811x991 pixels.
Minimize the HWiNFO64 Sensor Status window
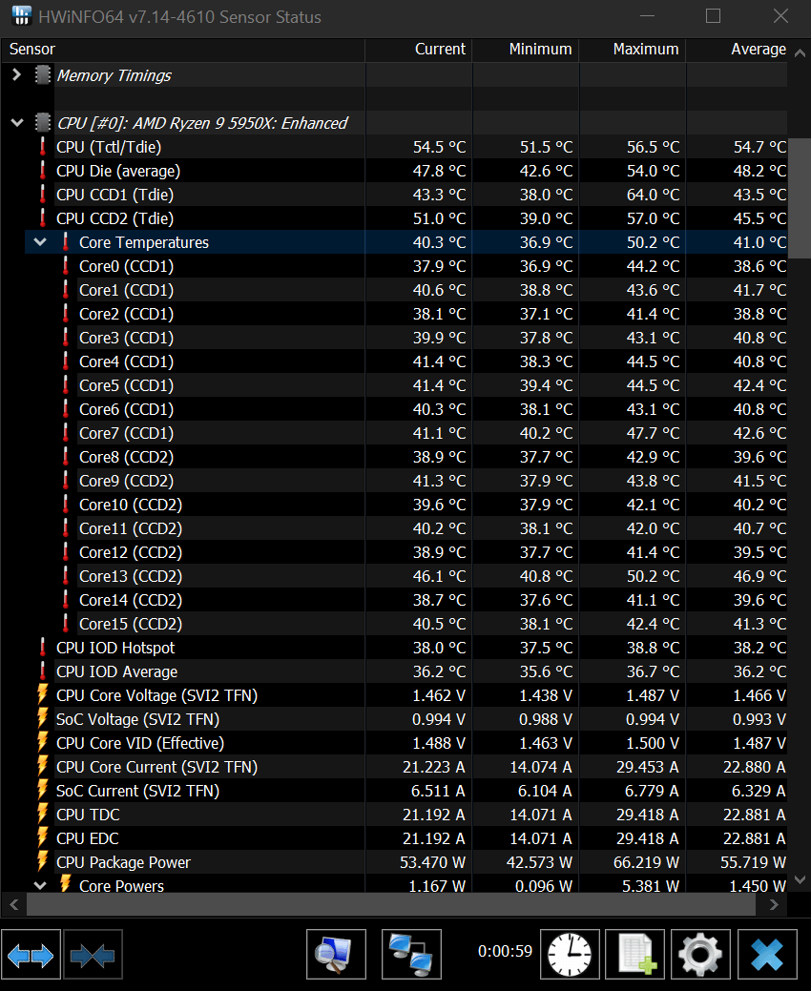tap(647, 16)
